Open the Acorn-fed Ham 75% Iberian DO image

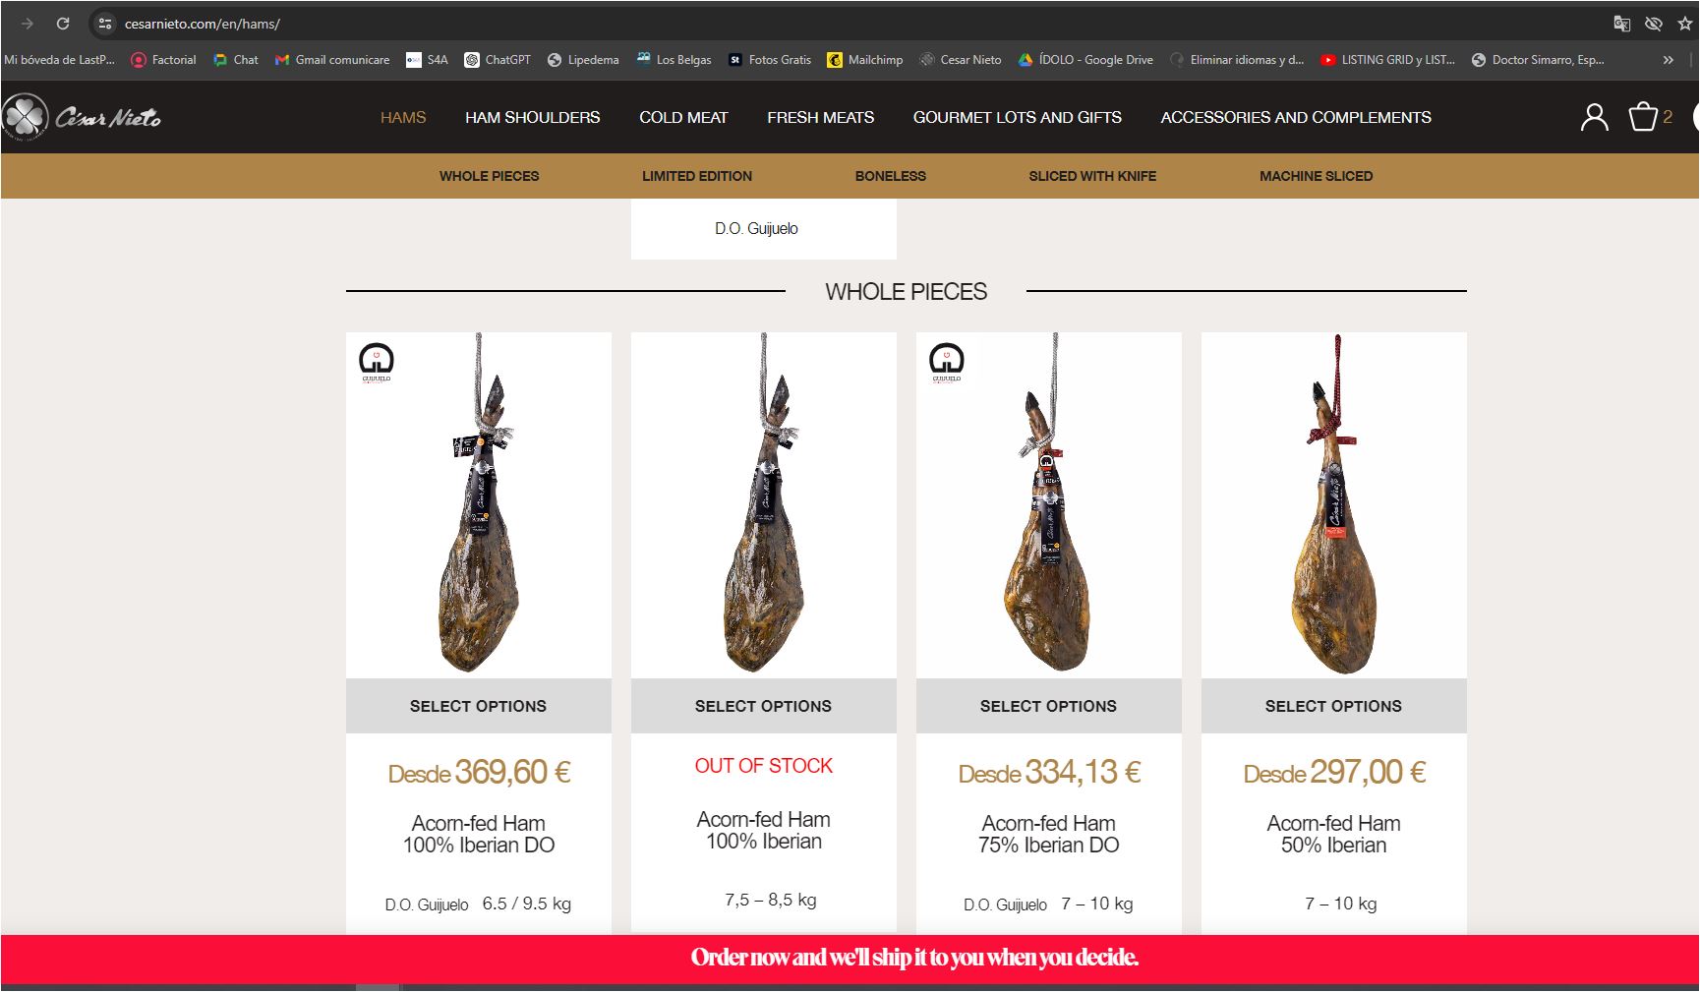[x=1048, y=505]
